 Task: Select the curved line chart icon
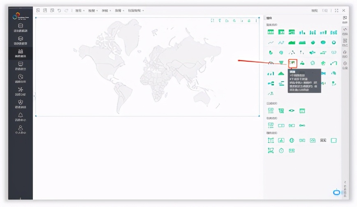281,43
